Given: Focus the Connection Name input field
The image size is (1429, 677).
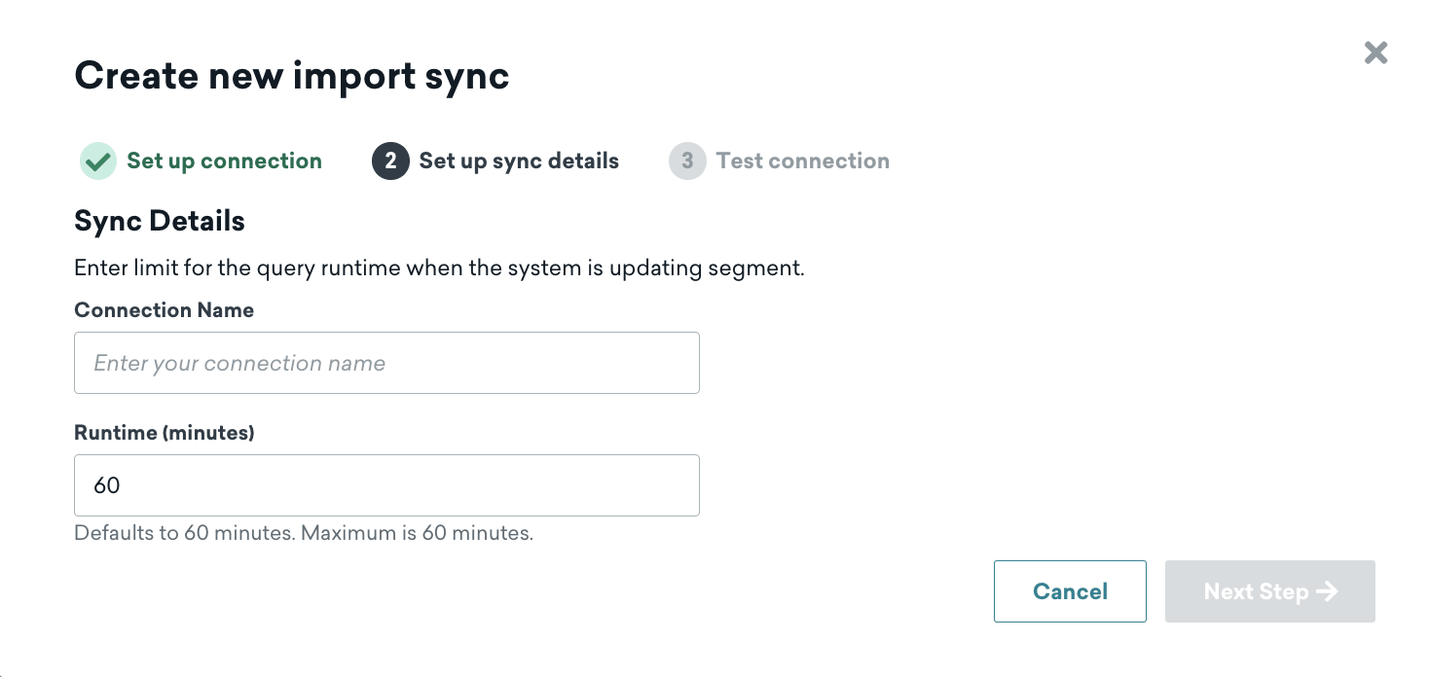Looking at the screenshot, I should (386, 363).
